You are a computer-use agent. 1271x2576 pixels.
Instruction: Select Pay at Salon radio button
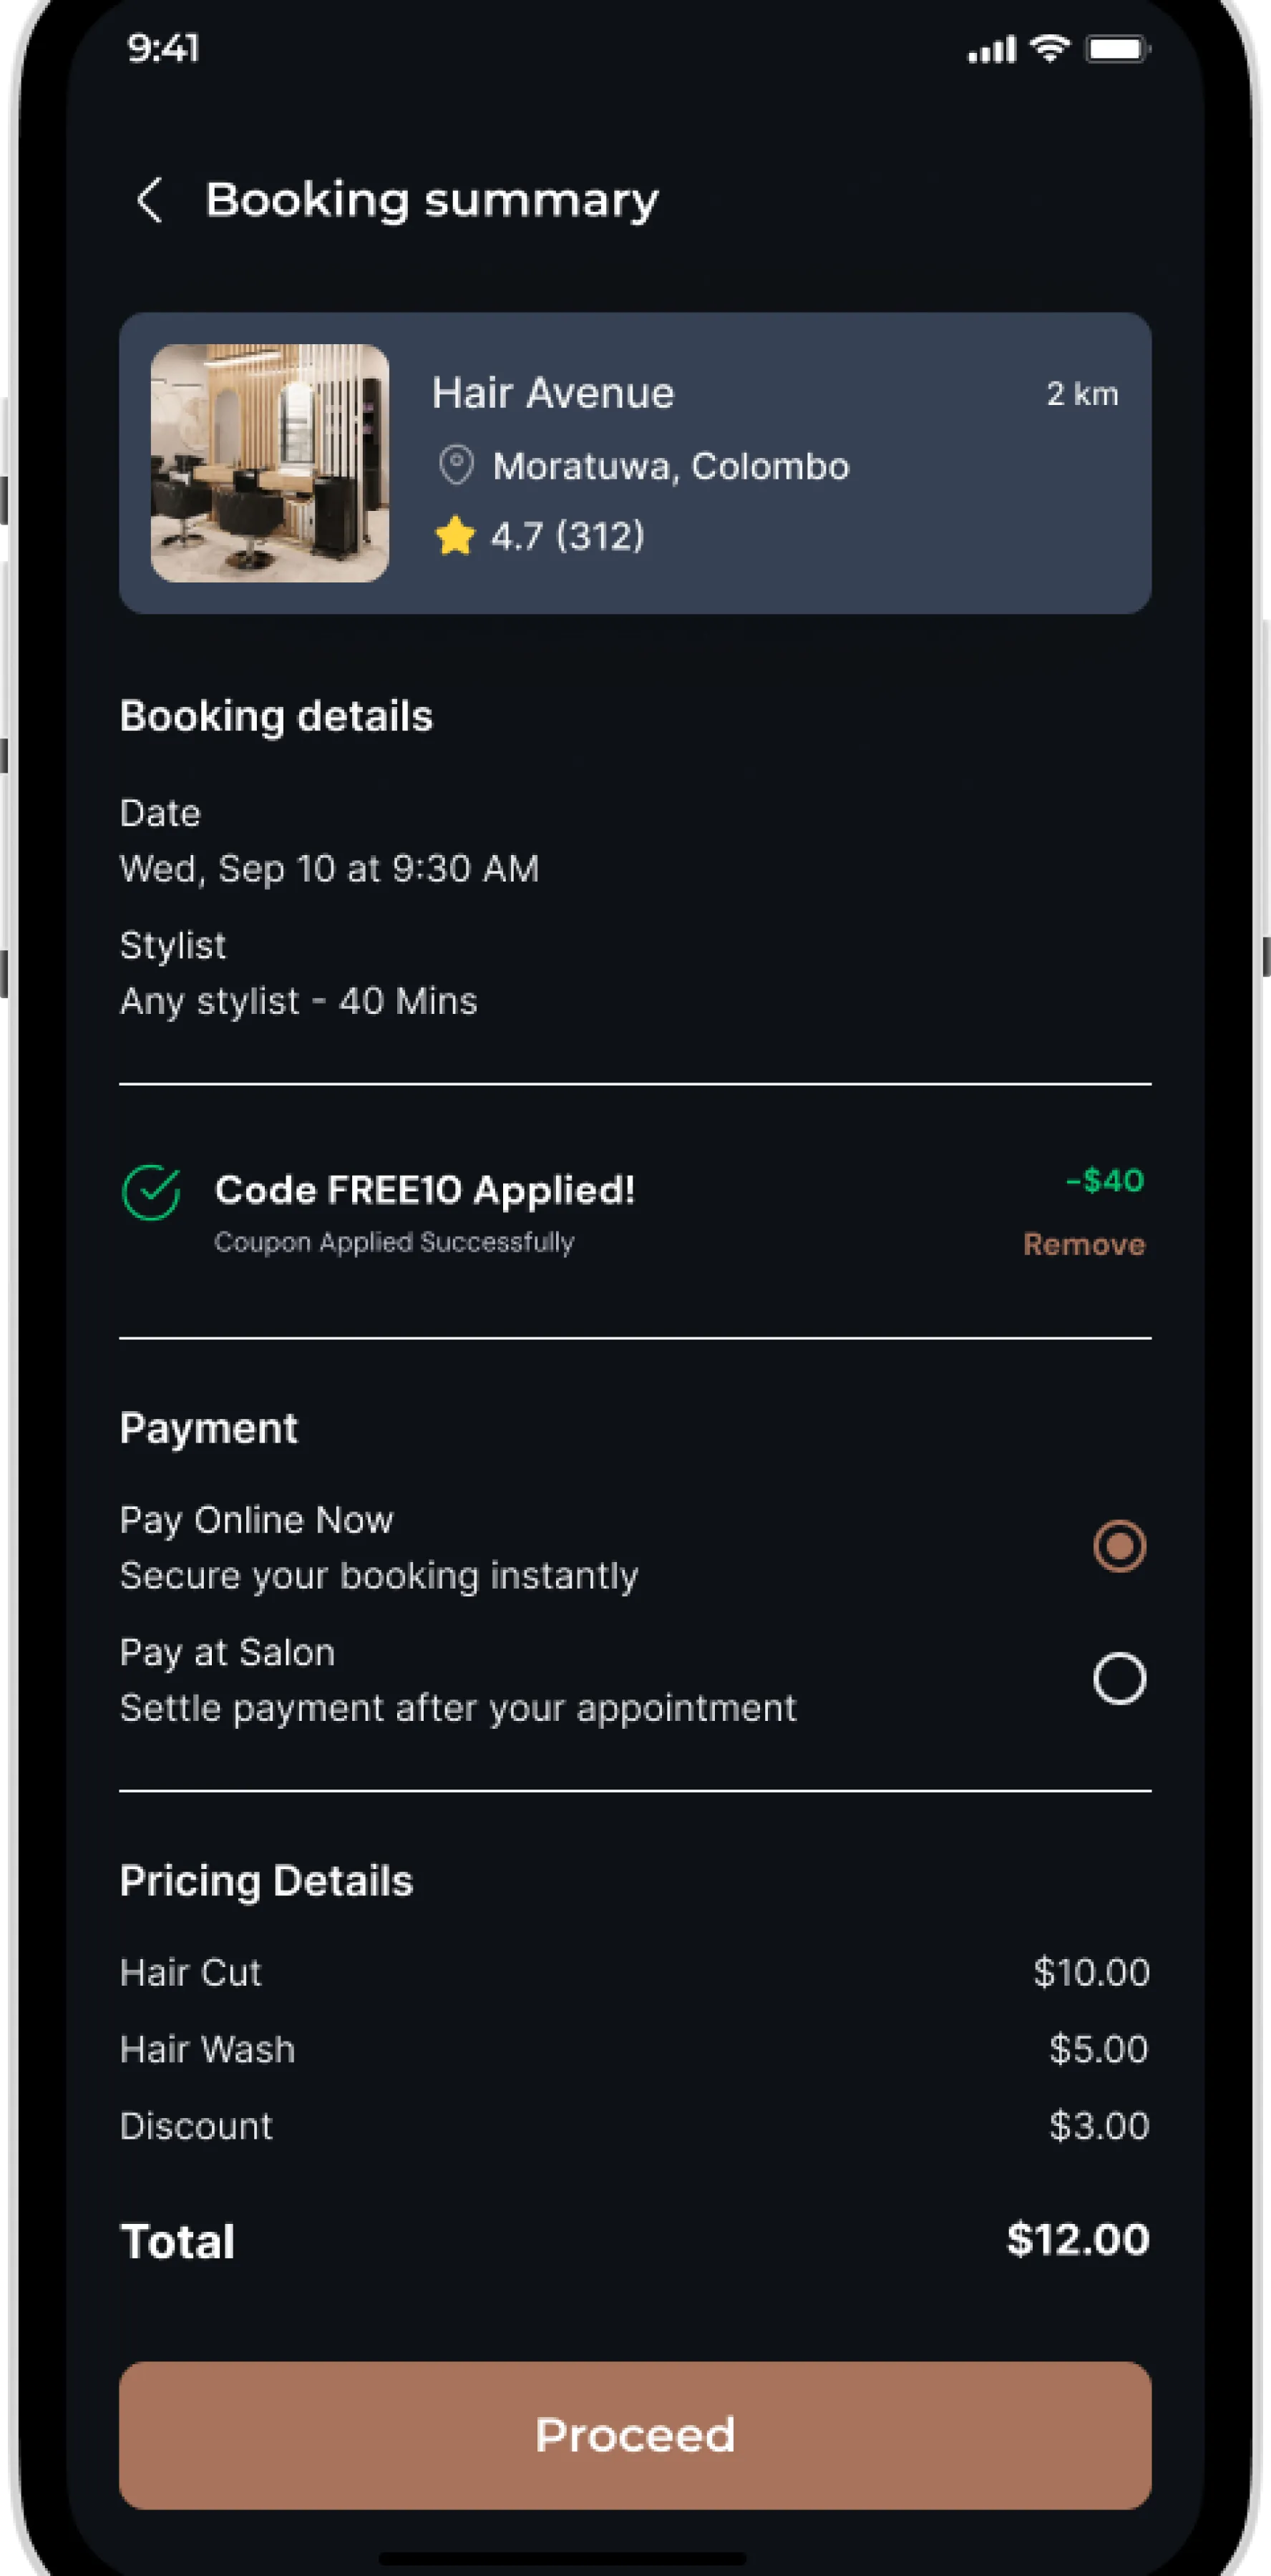pyautogui.click(x=1119, y=1678)
